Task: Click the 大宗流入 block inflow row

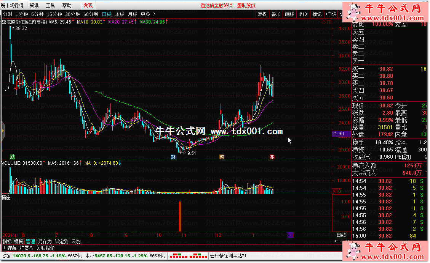Action: coord(389,173)
